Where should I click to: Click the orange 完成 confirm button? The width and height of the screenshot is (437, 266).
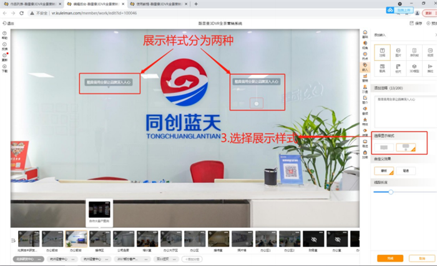pyautogui.click(x=390, y=258)
